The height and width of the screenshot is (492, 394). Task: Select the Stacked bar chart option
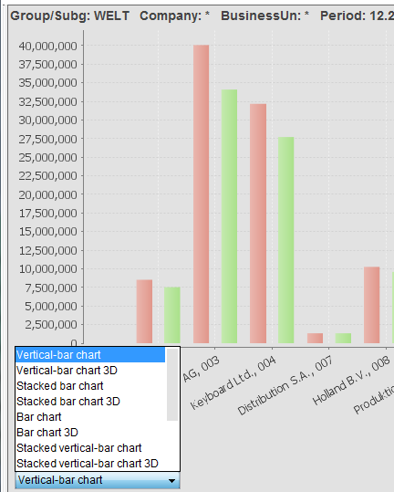[x=90, y=386]
